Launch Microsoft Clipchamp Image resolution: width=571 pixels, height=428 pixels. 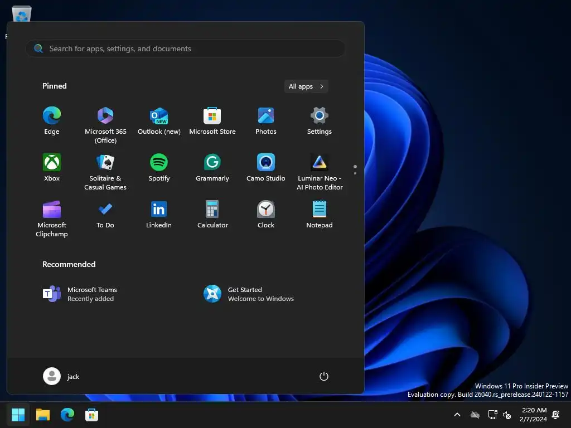point(52,219)
